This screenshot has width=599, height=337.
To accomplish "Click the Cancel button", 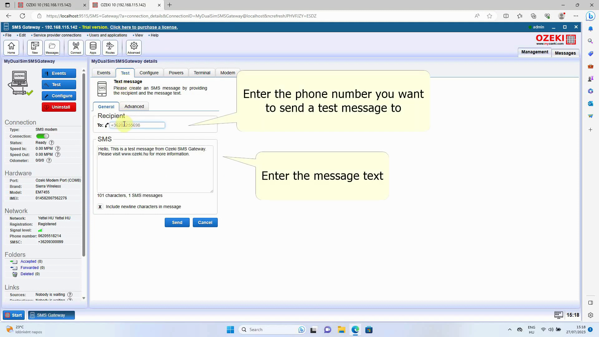I will click(x=205, y=222).
